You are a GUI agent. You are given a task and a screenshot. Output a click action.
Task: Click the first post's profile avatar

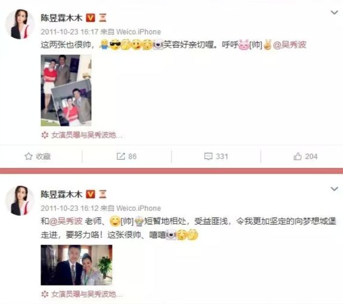(x=20, y=24)
